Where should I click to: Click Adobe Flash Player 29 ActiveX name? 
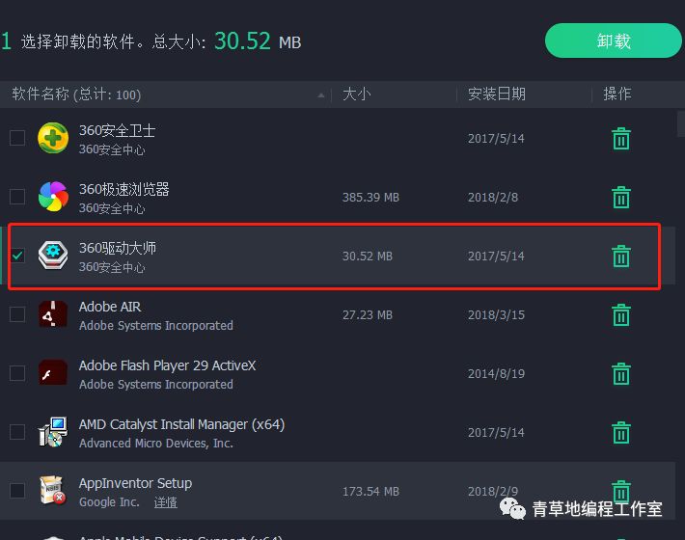tap(167, 365)
